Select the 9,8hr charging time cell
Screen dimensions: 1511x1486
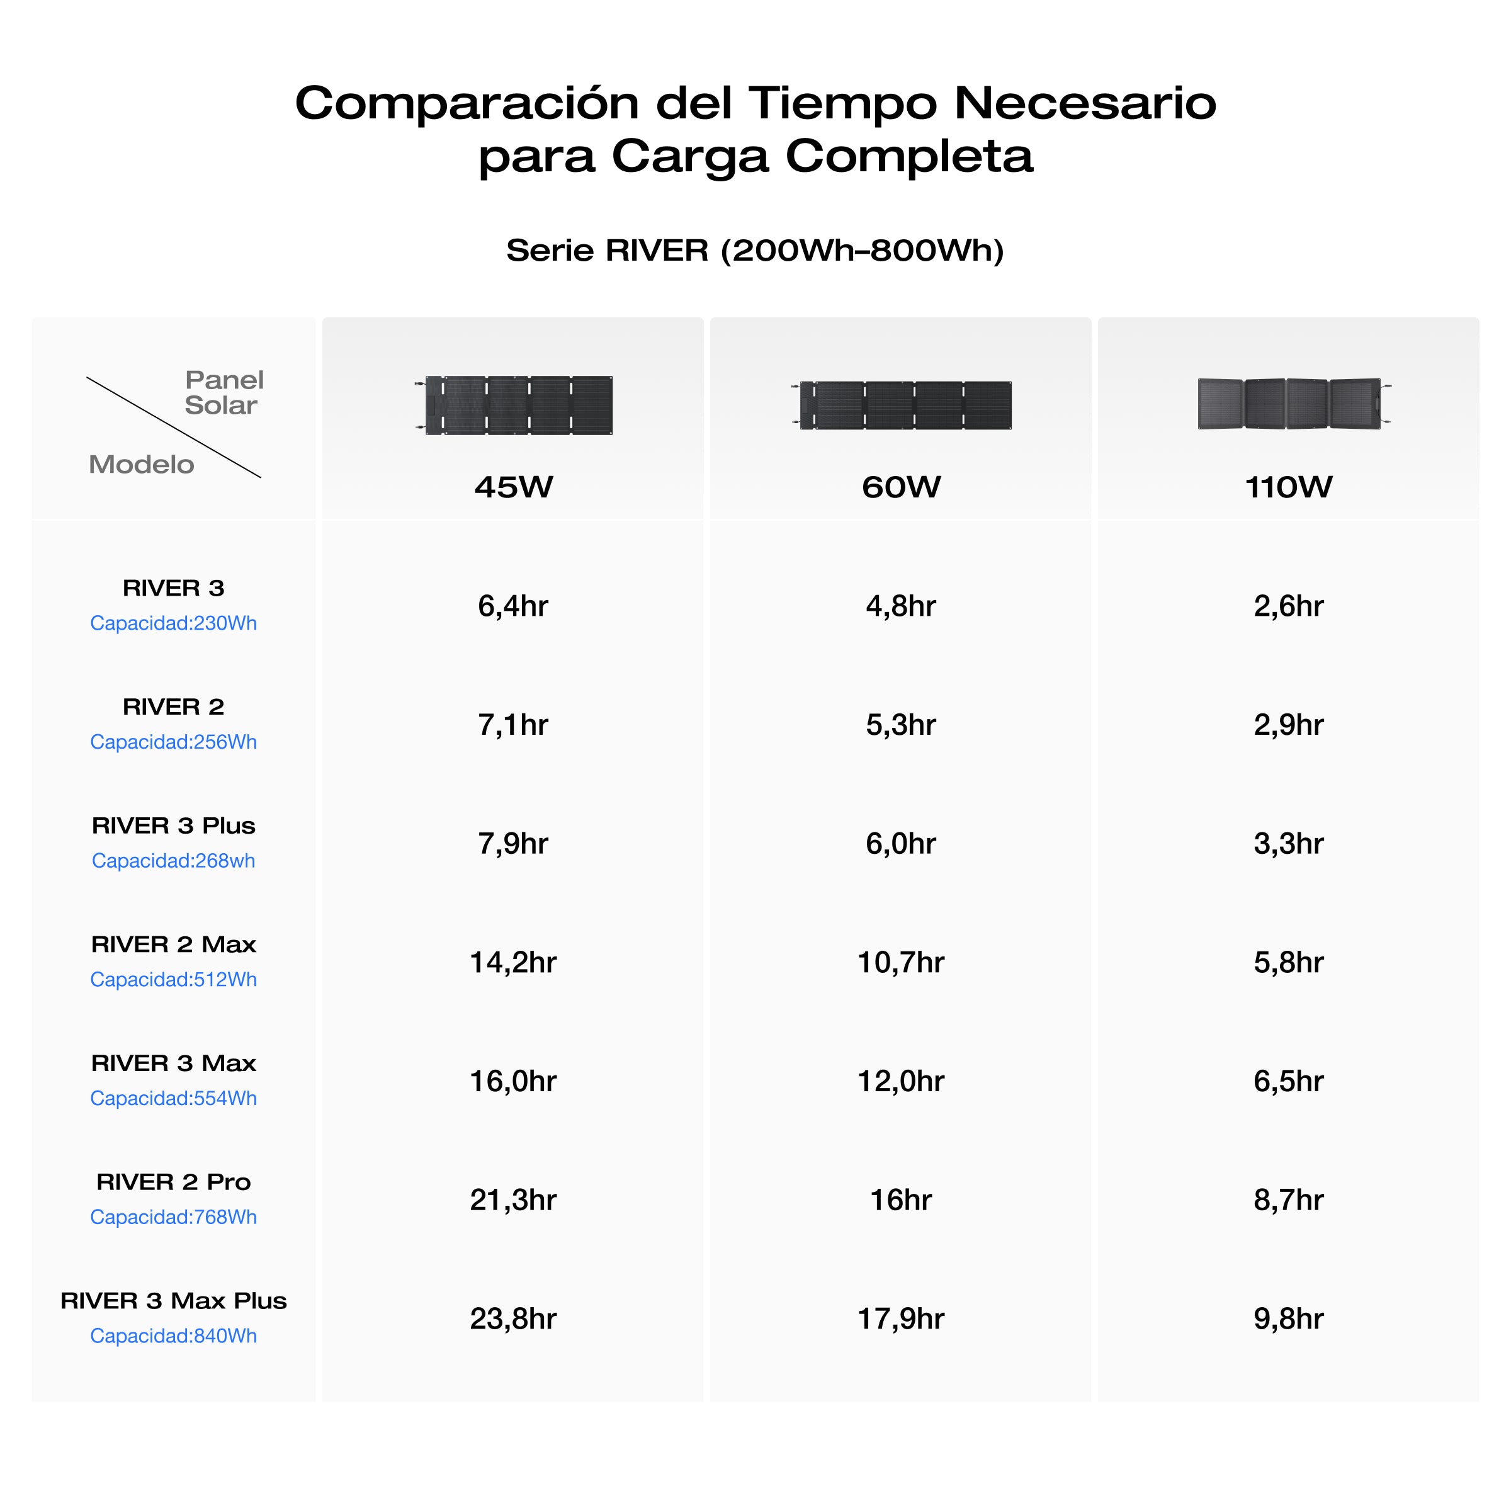(1289, 1319)
